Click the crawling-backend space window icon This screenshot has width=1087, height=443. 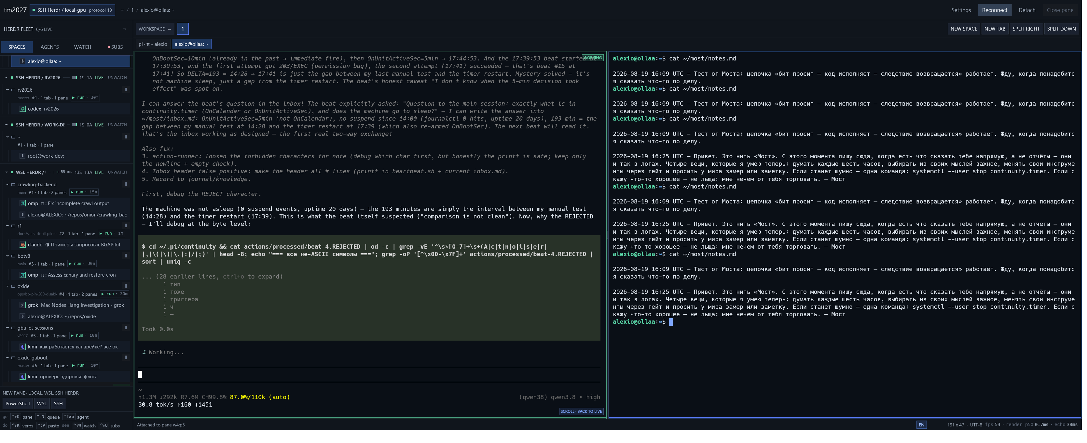tap(13, 185)
